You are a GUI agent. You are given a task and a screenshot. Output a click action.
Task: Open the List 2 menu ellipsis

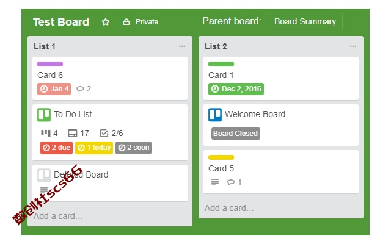353,46
